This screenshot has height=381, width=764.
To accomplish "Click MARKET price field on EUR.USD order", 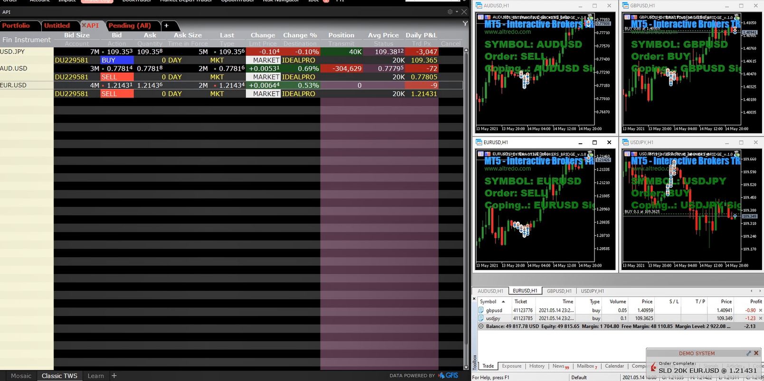I will [263, 94].
